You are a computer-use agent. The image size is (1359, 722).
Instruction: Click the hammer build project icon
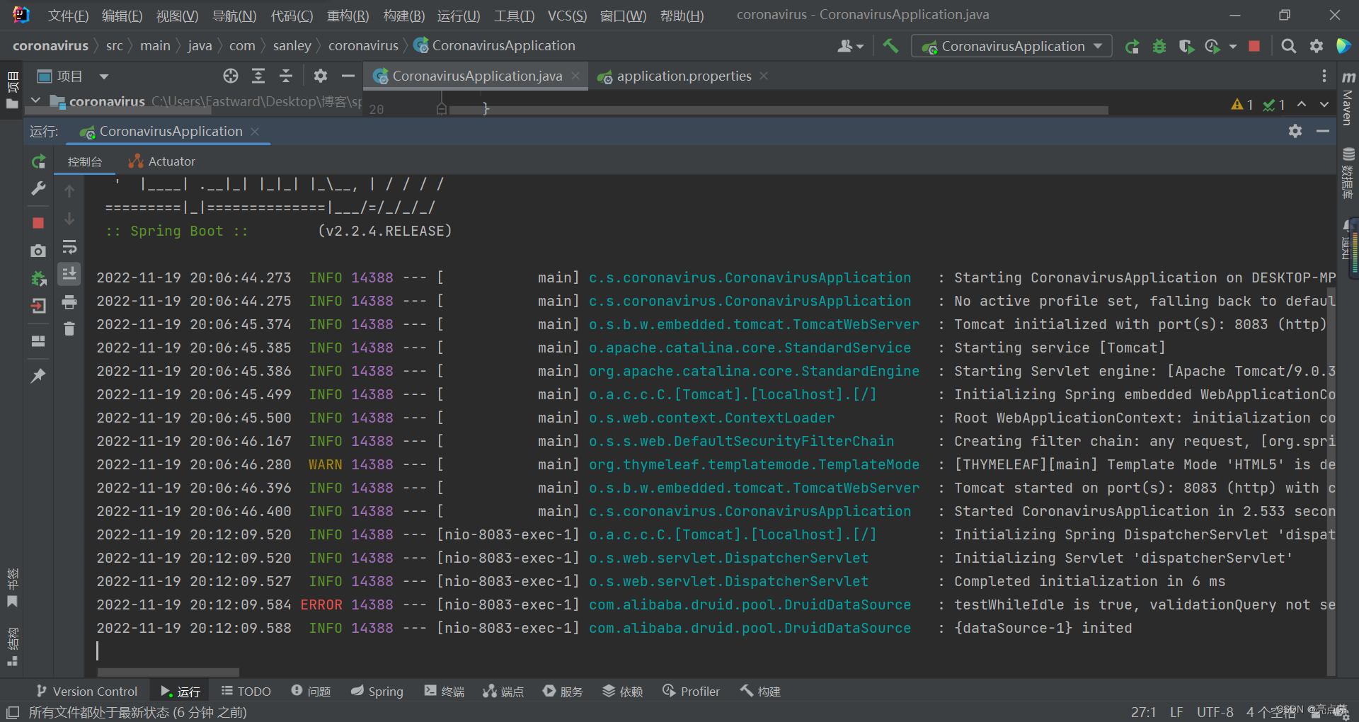point(890,46)
